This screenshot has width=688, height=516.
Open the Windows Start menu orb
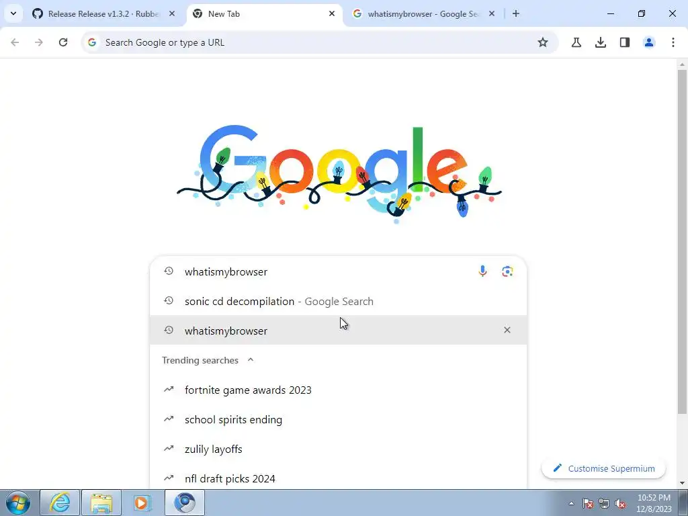(18, 503)
